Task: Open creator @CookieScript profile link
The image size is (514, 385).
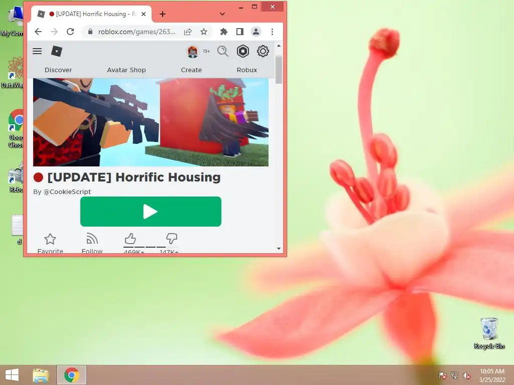Action: pos(67,192)
